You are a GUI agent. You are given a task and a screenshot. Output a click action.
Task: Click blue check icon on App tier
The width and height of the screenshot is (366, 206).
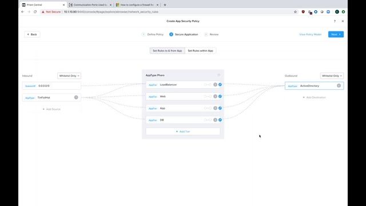click(x=220, y=108)
